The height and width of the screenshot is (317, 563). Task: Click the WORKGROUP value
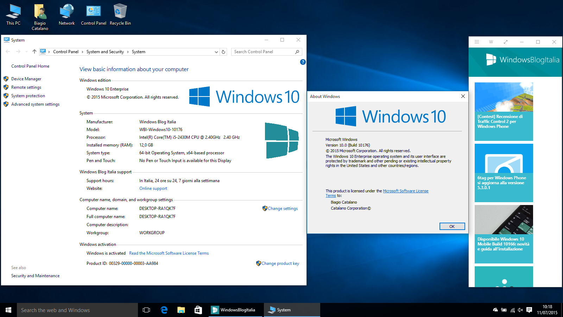152,233
